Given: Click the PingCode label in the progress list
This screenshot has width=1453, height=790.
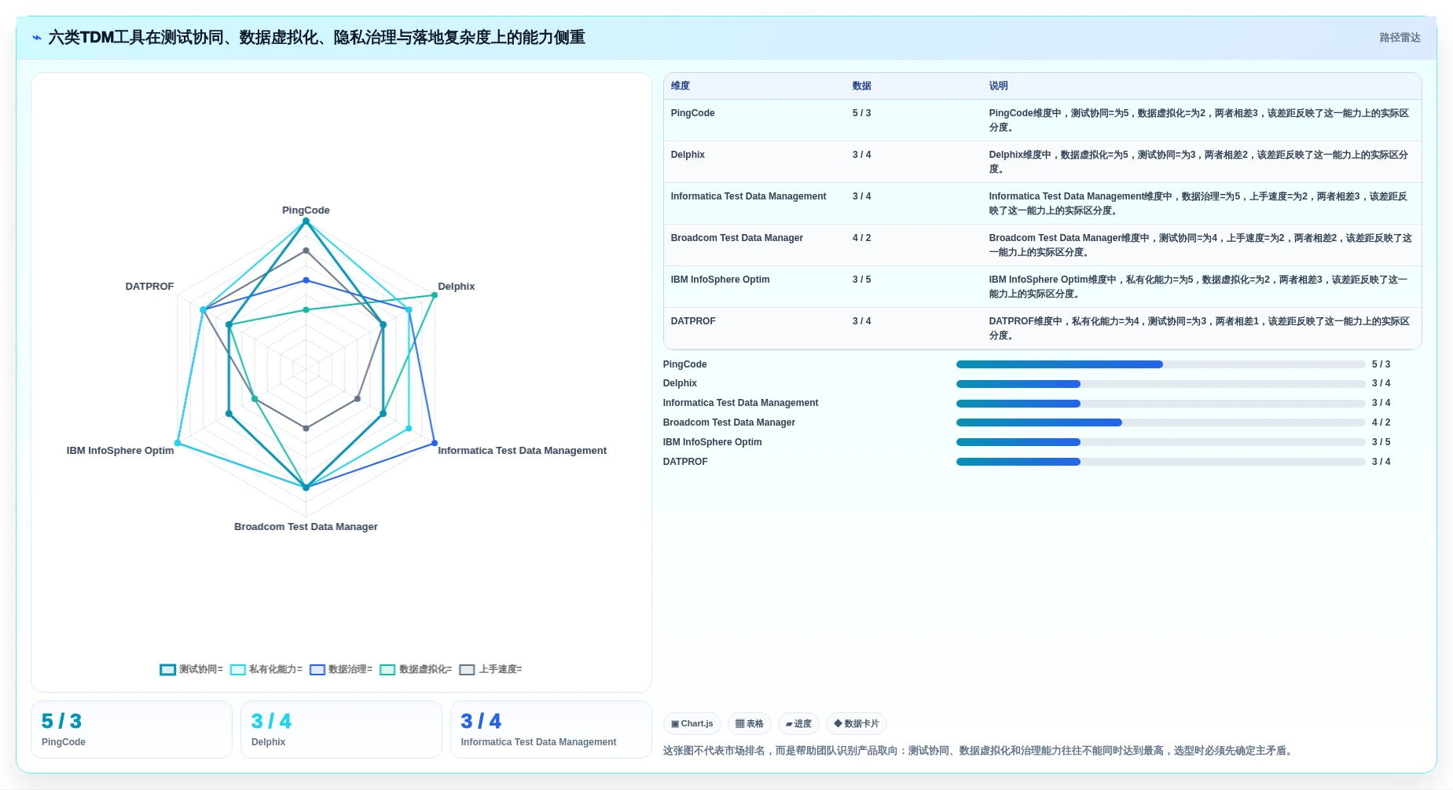Looking at the screenshot, I should point(684,364).
